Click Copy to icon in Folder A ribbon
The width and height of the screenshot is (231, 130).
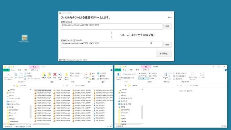click(x=49, y=74)
